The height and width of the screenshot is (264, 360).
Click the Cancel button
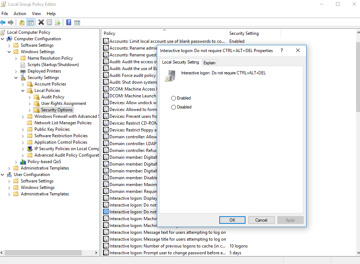tap(261, 220)
